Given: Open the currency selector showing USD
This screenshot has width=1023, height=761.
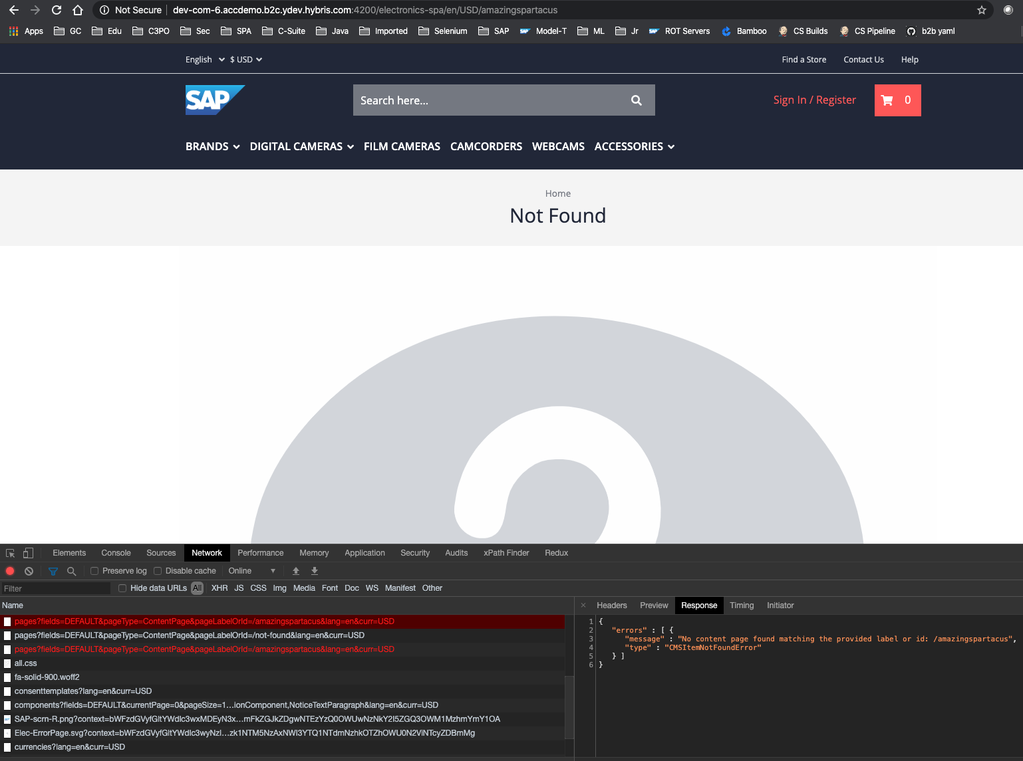Looking at the screenshot, I should click(x=245, y=59).
